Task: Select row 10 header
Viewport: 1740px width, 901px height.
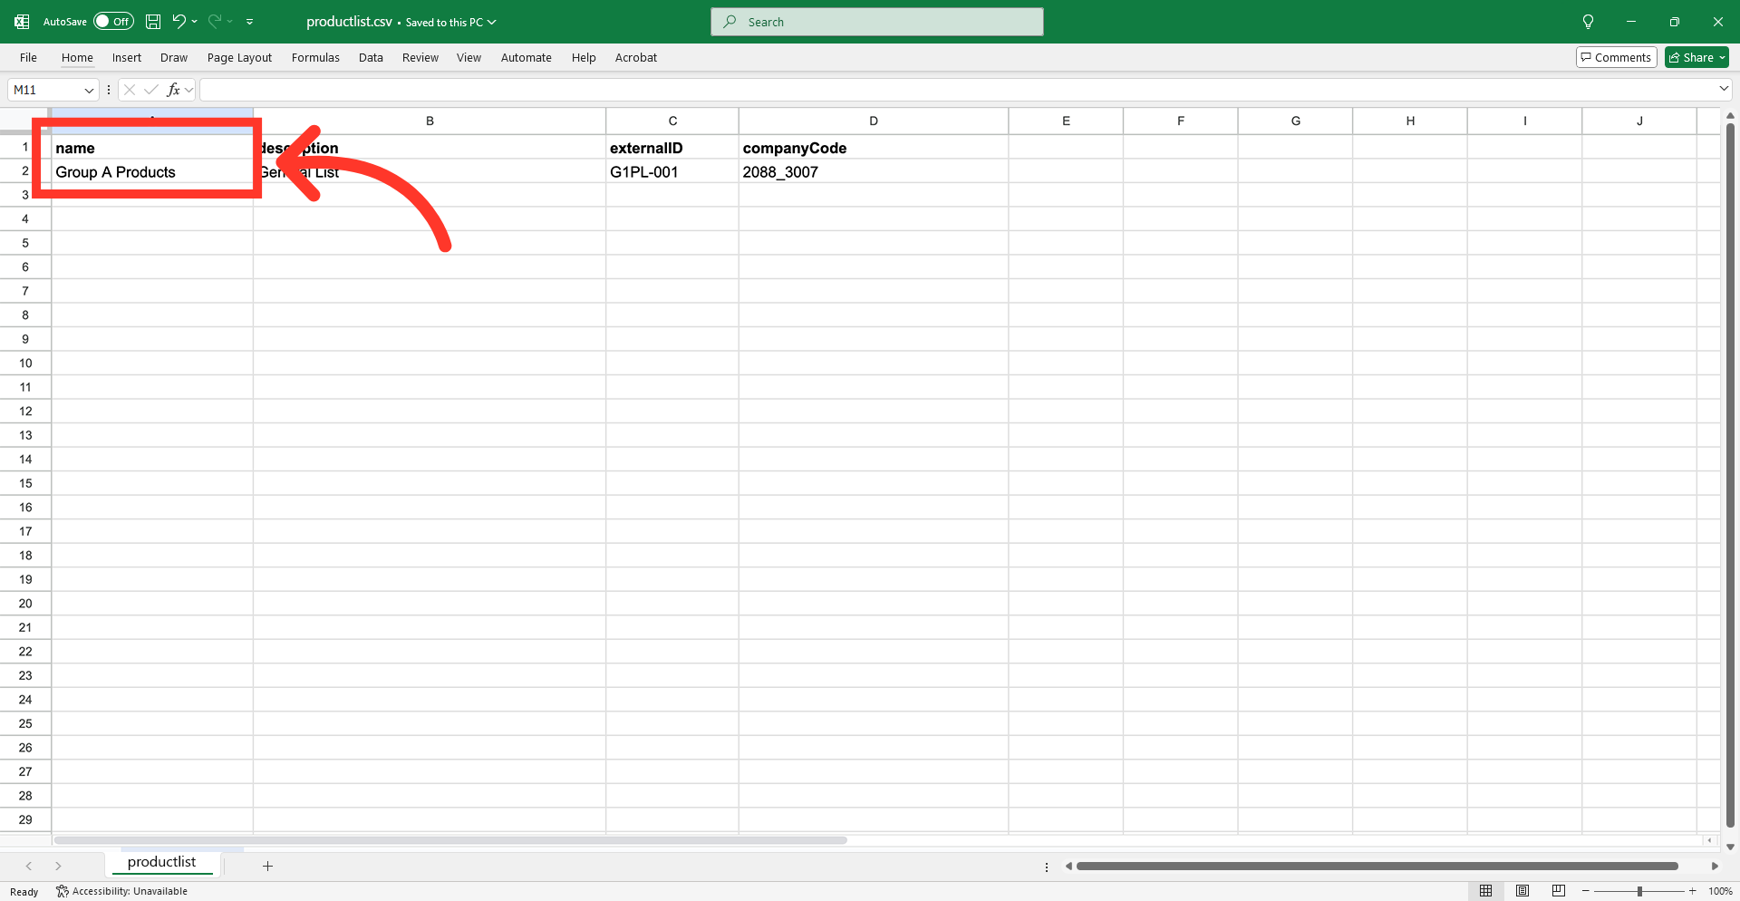Action: pos(25,363)
